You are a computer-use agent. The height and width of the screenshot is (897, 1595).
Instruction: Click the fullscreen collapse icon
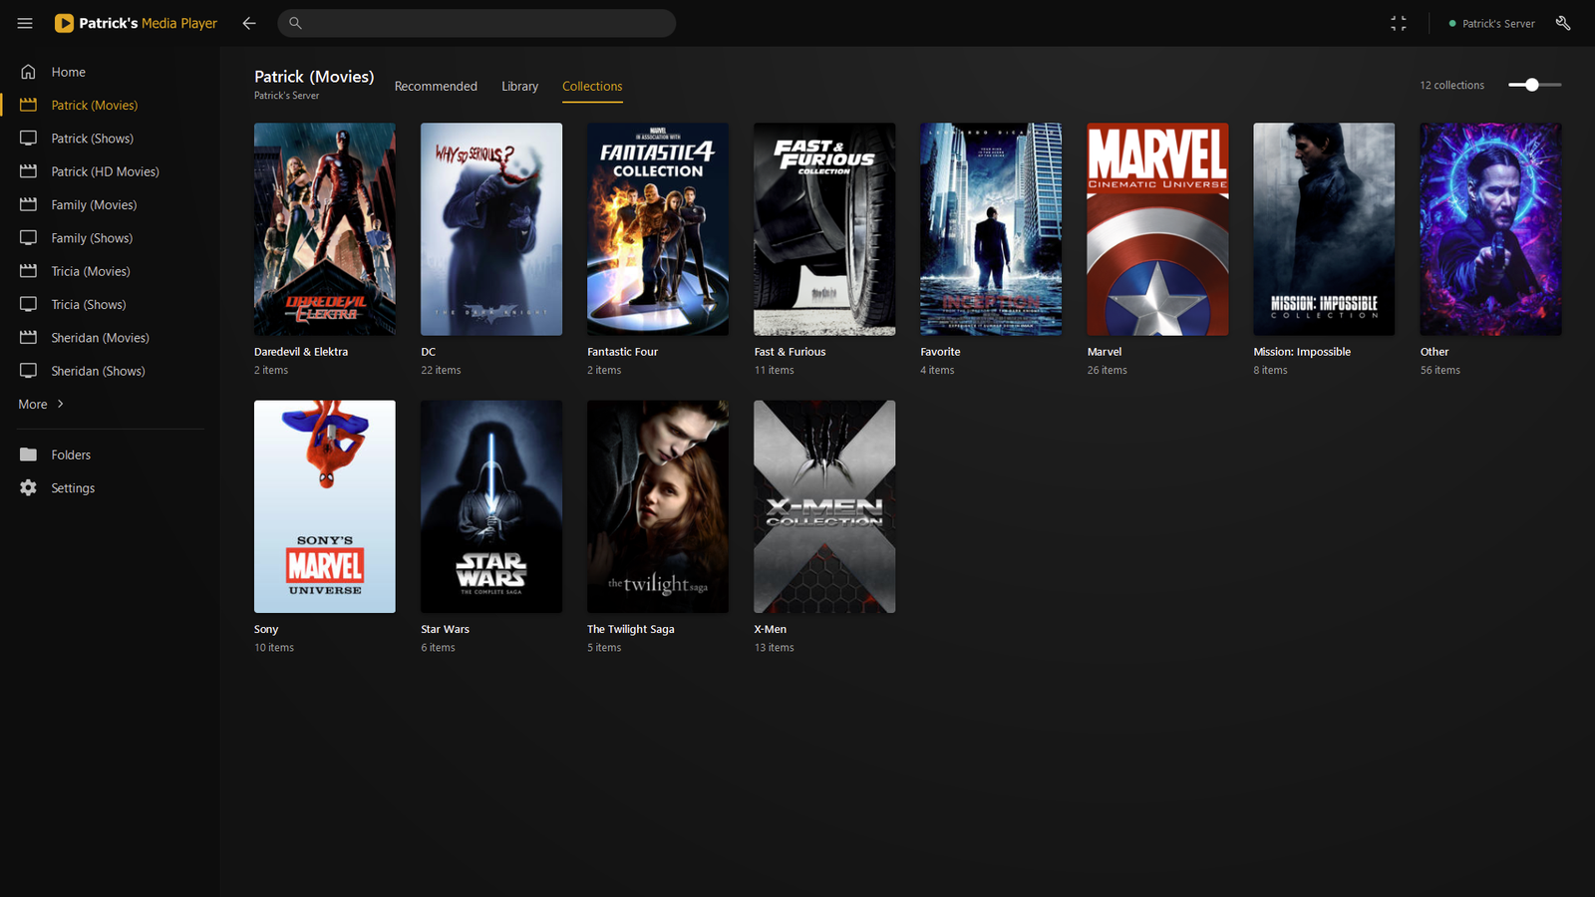pyautogui.click(x=1399, y=23)
